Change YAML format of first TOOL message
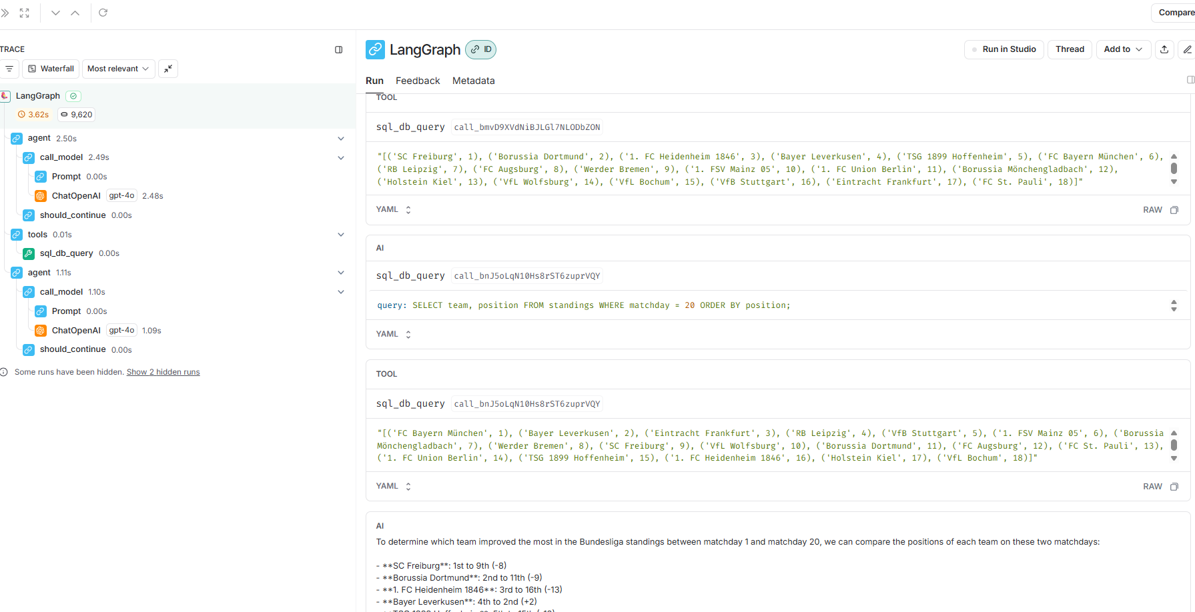Image resolution: width=1195 pixels, height=612 pixels. 394,209
